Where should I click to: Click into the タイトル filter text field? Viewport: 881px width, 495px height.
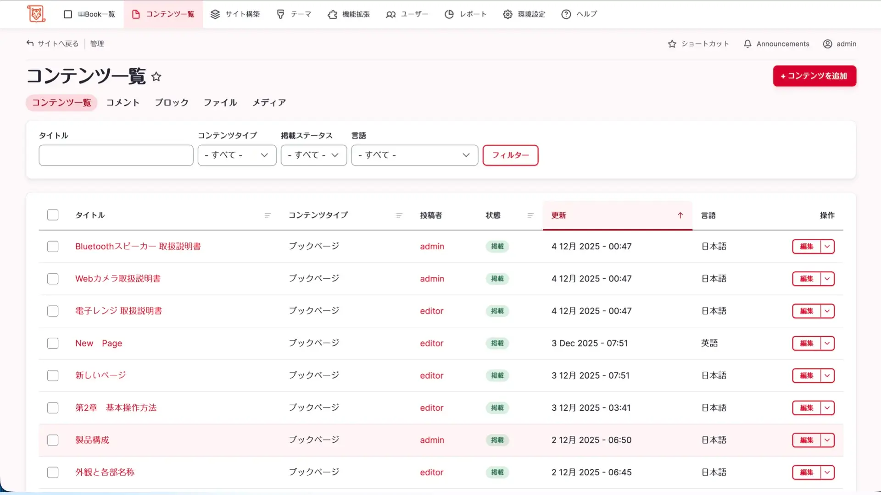point(116,155)
